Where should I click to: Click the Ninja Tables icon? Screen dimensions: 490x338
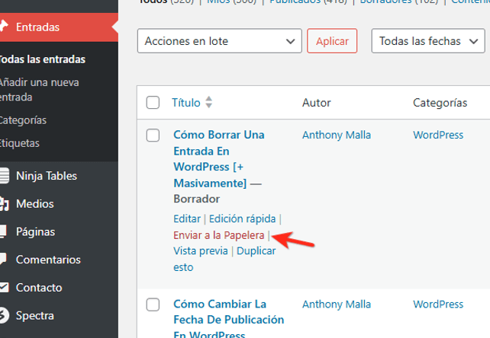tap(4, 176)
